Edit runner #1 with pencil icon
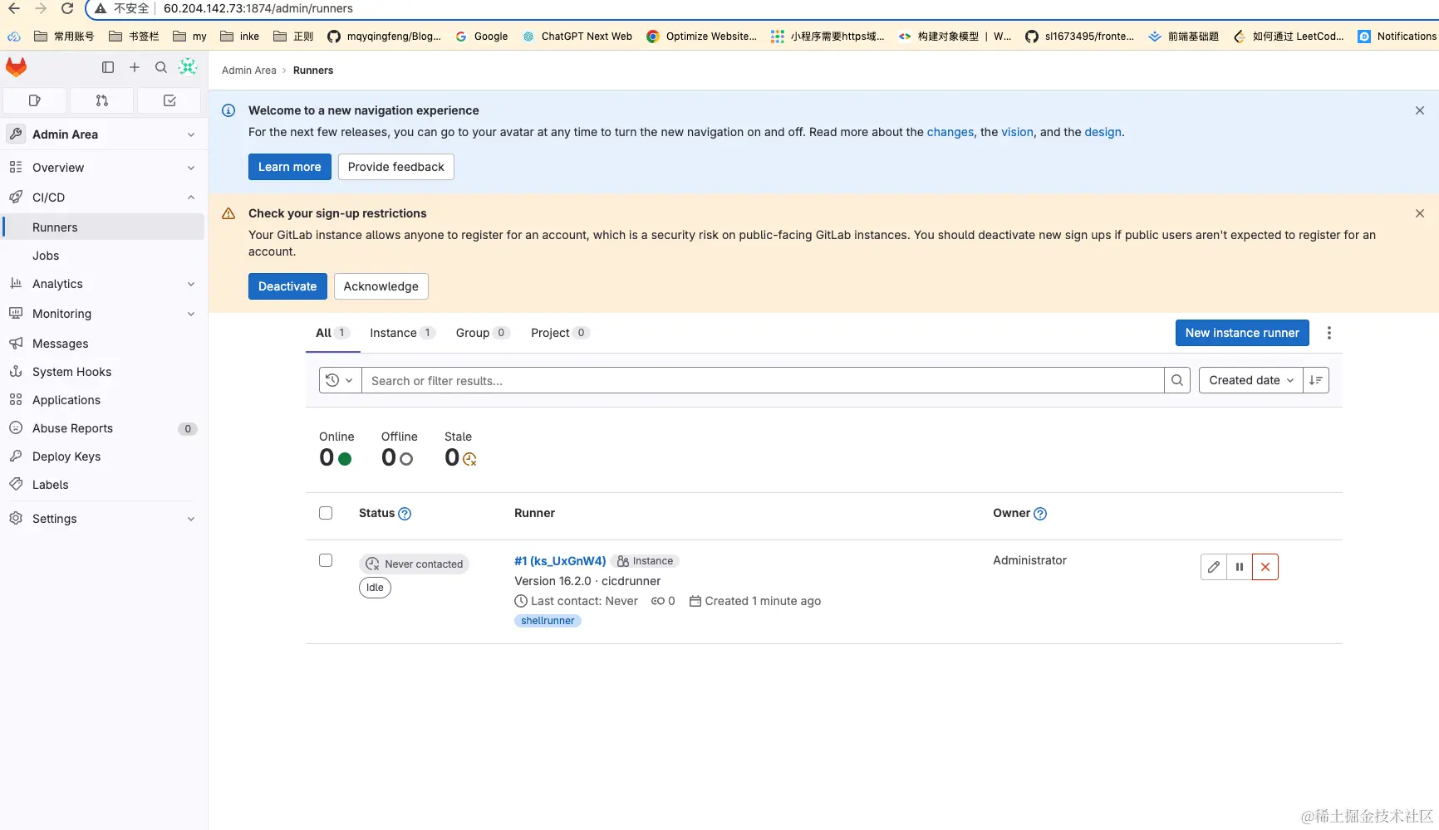 coord(1214,567)
